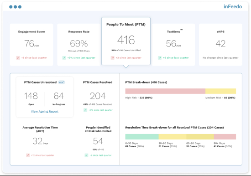Screen dimensions: 251x176
Task: Select the Engagement Score card
Action: 31,45
